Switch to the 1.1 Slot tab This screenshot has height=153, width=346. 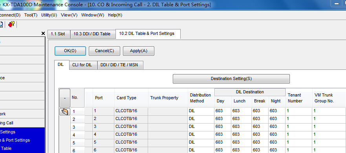(59, 34)
